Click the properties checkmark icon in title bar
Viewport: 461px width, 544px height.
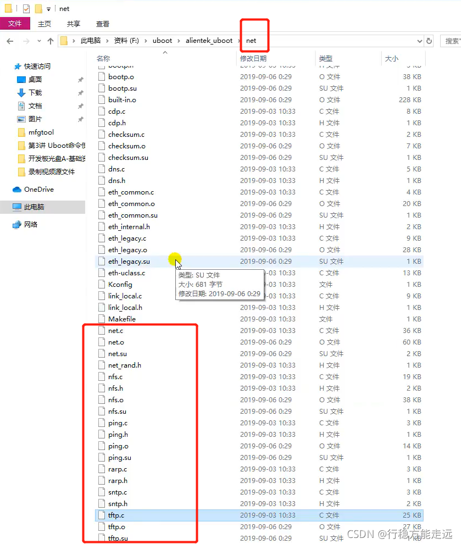[26, 9]
